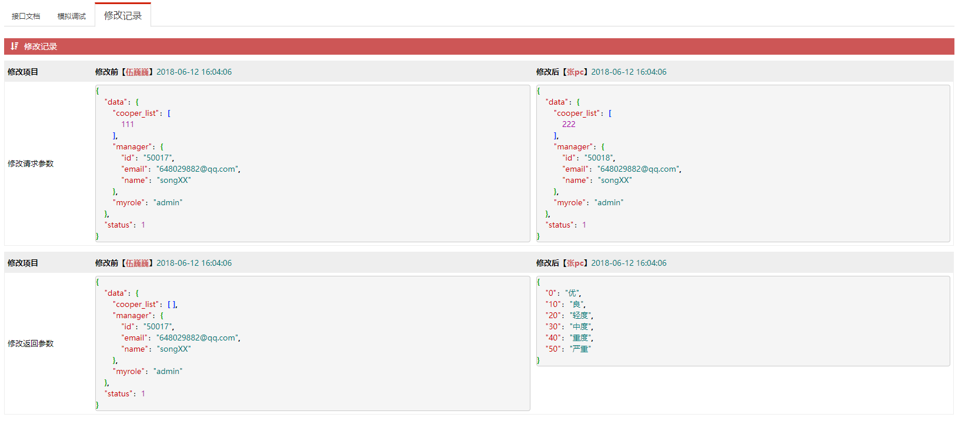Click 修改请求参数 row label
This screenshot has width=955, height=444.
pos(31,163)
